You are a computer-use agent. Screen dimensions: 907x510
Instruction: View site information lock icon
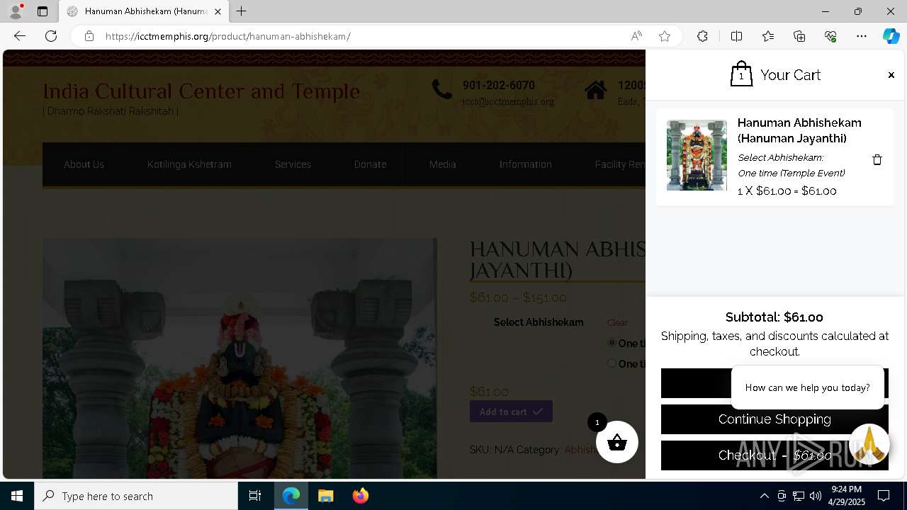[x=89, y=36]
